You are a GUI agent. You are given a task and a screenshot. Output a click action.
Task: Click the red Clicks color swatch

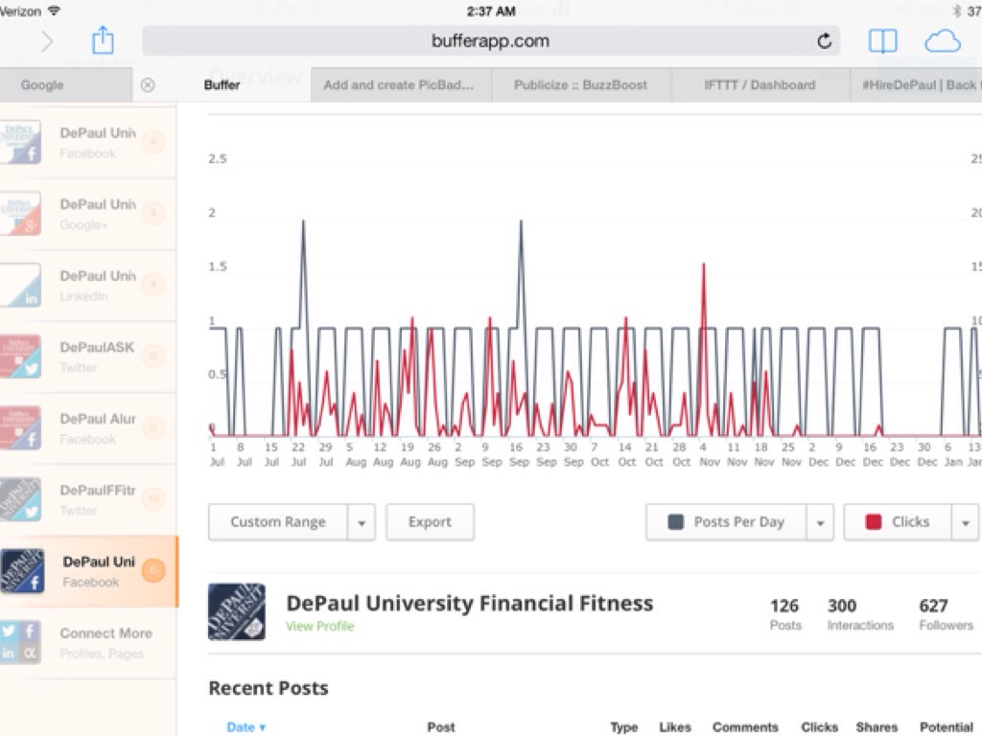tap(873, 522)
